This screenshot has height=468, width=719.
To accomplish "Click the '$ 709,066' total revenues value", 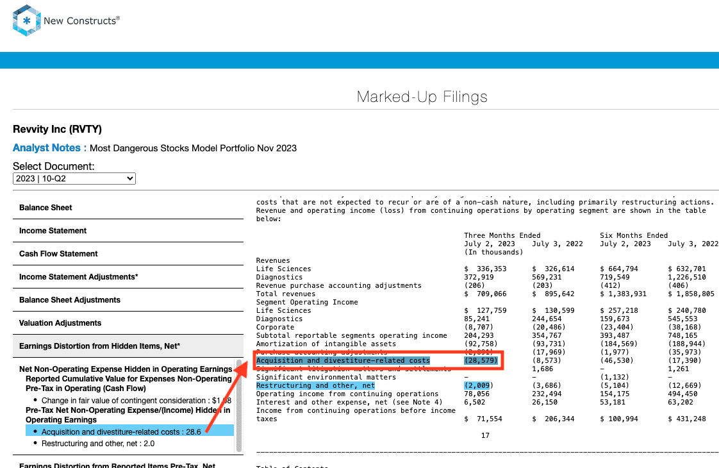I will tap(485, 294).
